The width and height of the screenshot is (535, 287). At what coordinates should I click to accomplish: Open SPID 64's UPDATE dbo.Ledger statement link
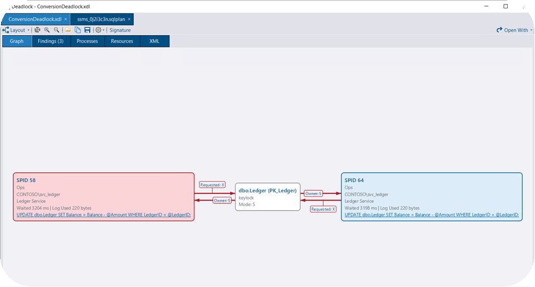point(431,215)
